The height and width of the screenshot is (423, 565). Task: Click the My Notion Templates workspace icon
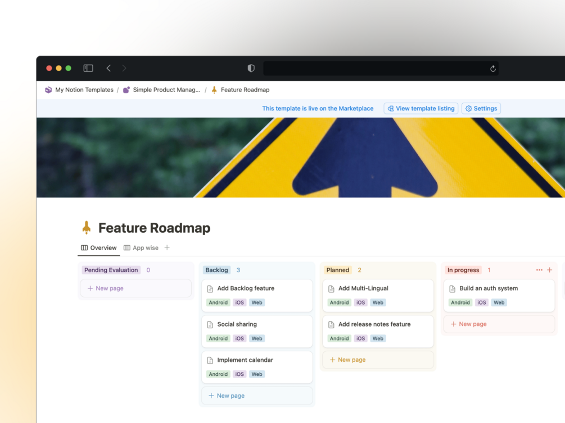(48, 90)
